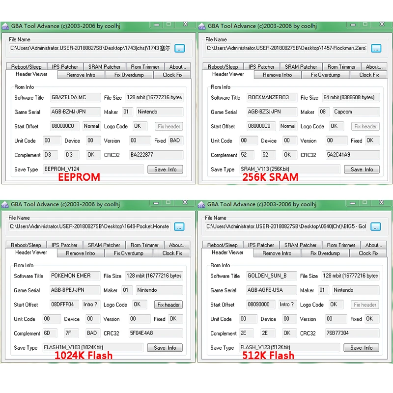Click Save Info in POKEMON EMER window
393x393 pixels.
pos(165,348)
